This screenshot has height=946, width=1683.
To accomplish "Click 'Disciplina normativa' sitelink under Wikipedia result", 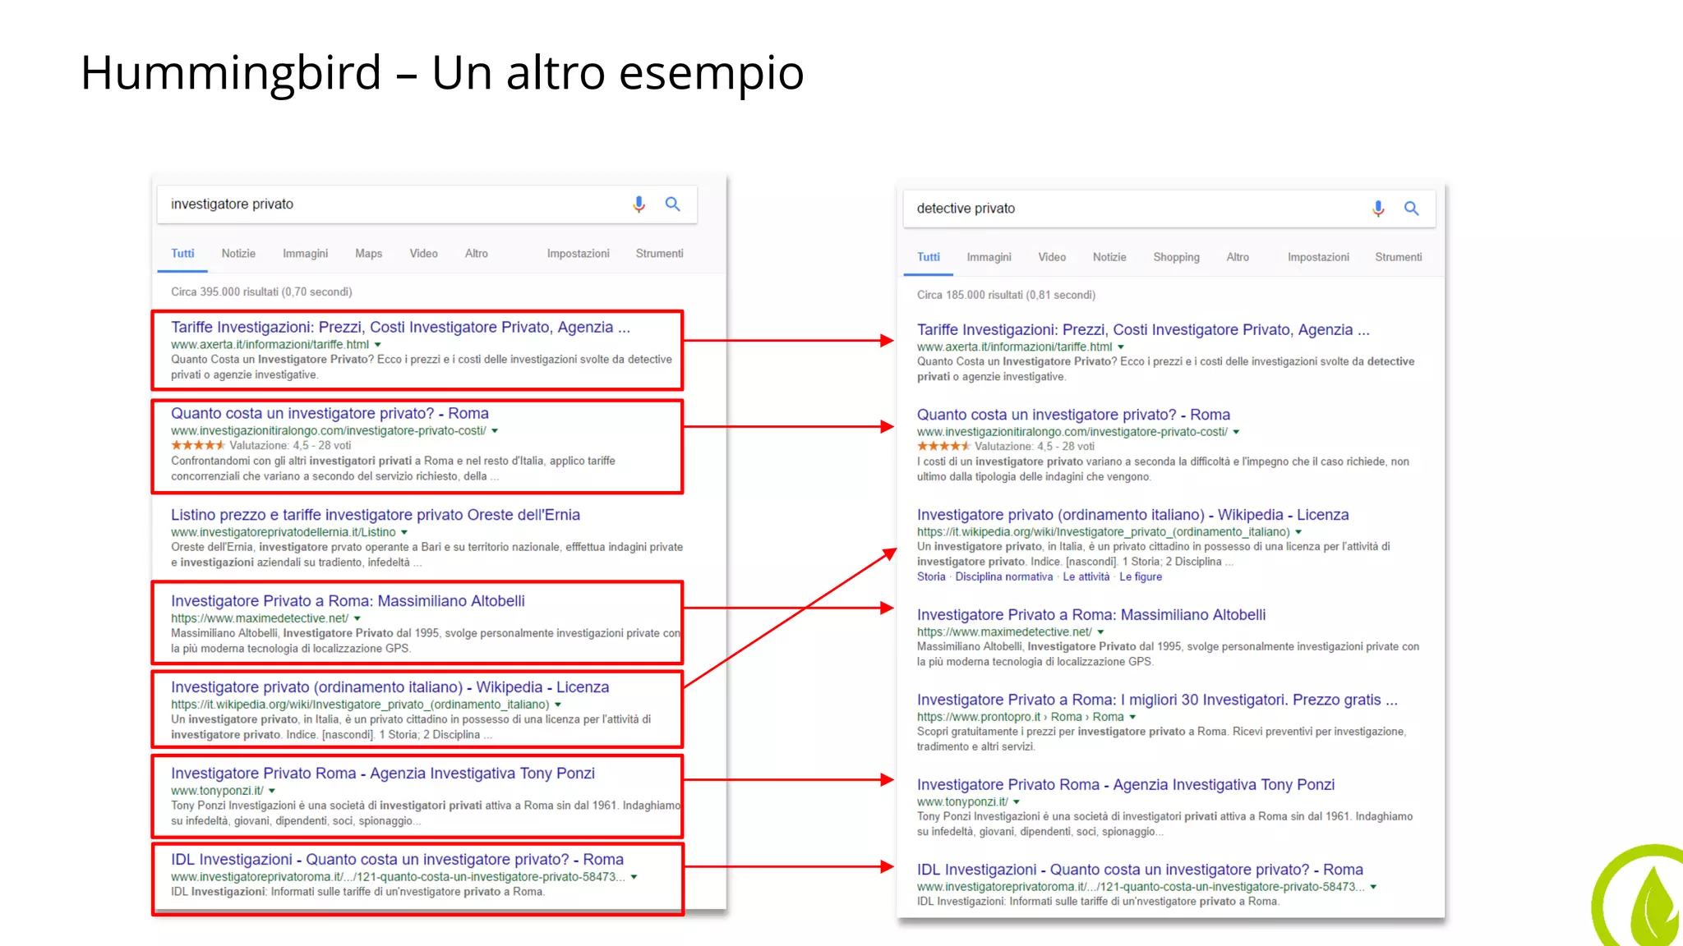I will coord(1003,577).
